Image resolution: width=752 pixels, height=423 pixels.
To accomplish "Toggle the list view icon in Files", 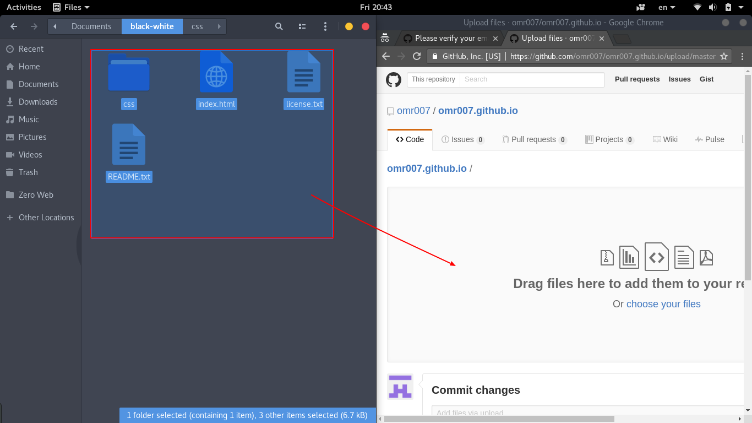I will pyautogui.click(x=302, y=26).
